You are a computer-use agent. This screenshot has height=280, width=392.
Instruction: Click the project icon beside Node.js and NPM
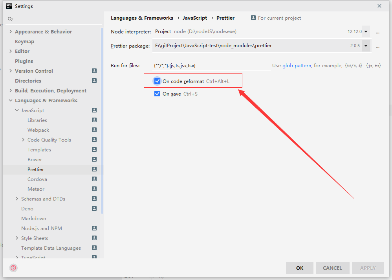click(x=94, y=228)
